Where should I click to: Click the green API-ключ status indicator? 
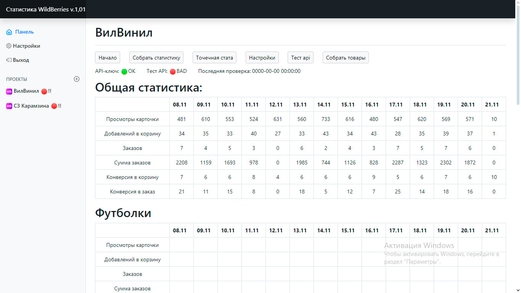click(124, 71)
